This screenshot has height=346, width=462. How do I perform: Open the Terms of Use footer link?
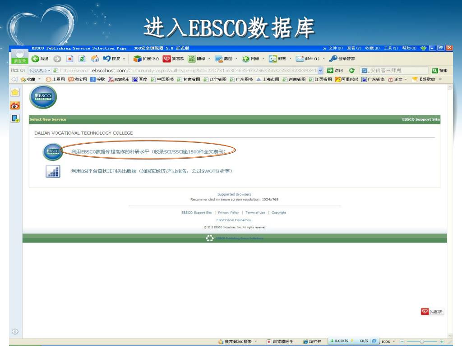pyautogui.click(x=255, y=213)
